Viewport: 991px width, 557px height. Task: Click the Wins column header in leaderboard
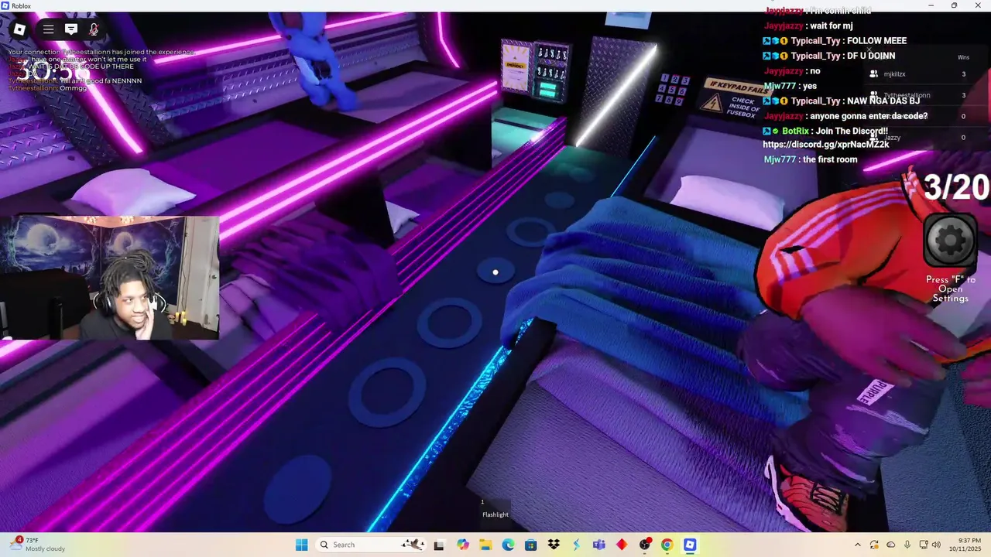pyautogui.click(x=963, y=57)
